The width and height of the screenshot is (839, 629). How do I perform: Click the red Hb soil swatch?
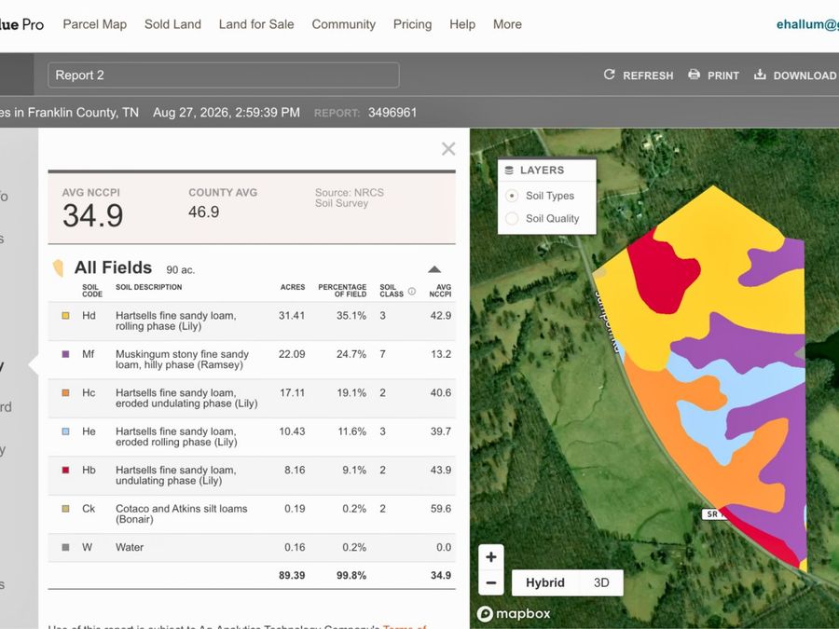[x=65, y=470]
